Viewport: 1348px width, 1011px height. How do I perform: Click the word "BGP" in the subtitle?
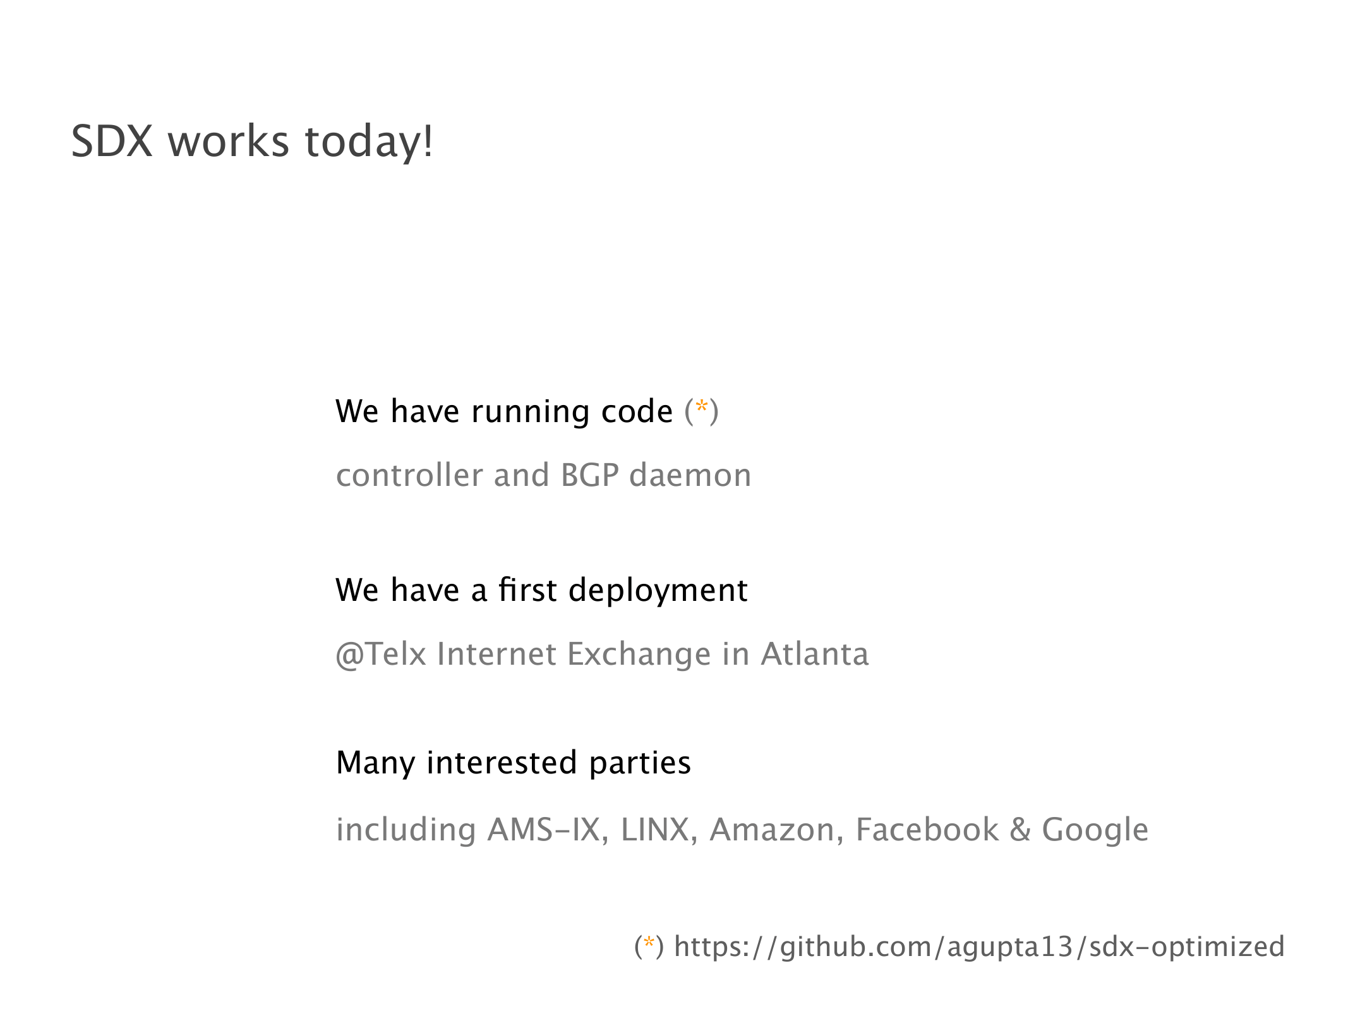[589, 475]
